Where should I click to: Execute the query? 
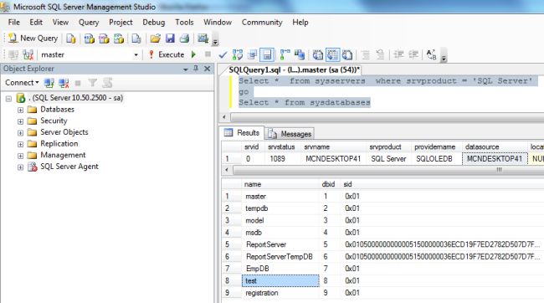coord(167,54)
